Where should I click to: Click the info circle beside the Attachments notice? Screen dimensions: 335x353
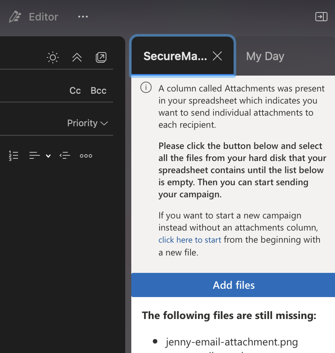[x=146, y=87]
